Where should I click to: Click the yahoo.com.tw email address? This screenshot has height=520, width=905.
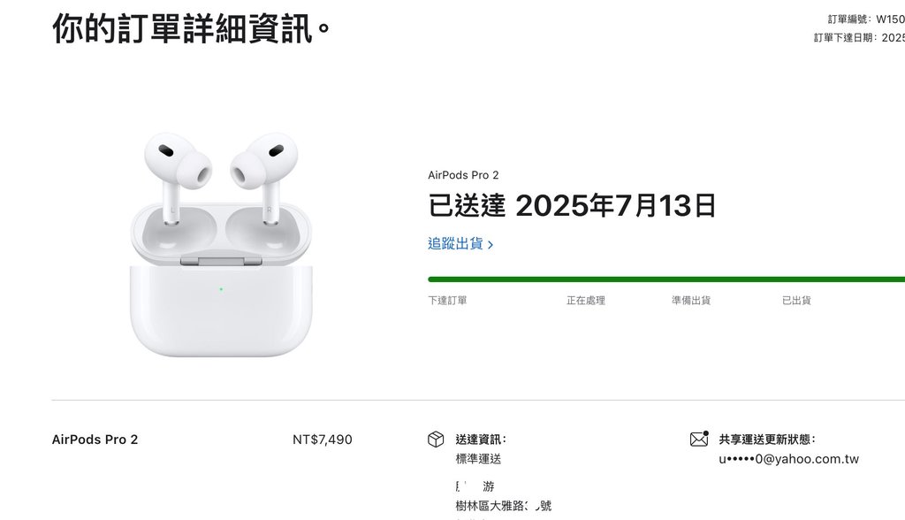pyautogui.click(x=789, y=459)
